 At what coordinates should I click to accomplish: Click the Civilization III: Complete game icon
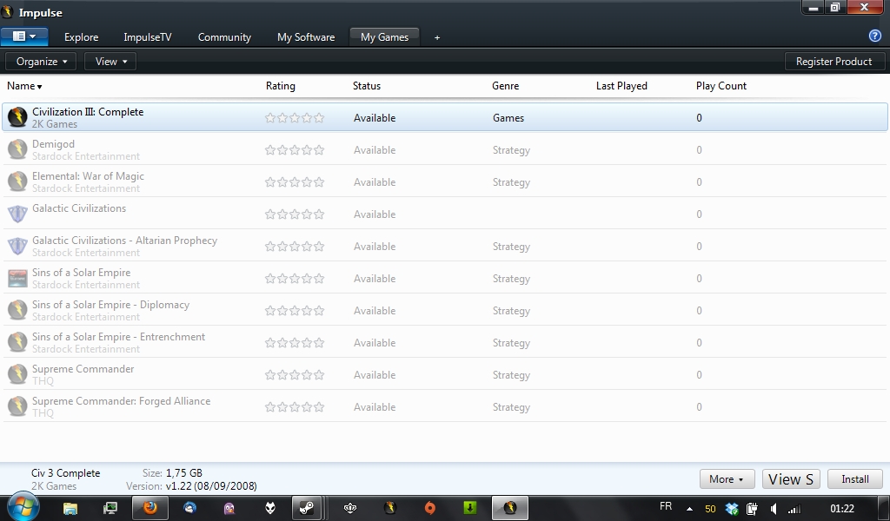17,117
